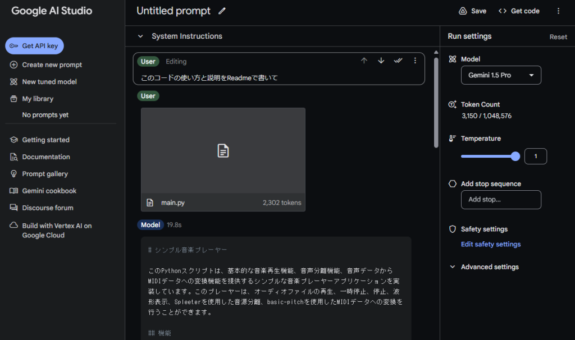
Task: Move user message down with arrow icon
Action: pos(381,61)
